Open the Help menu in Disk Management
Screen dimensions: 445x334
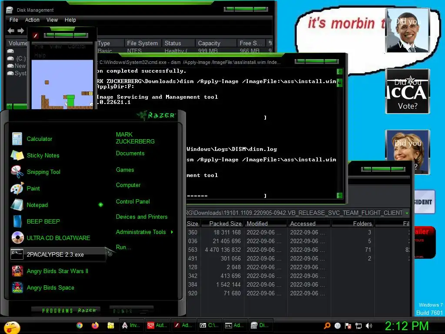click(70, 20)
